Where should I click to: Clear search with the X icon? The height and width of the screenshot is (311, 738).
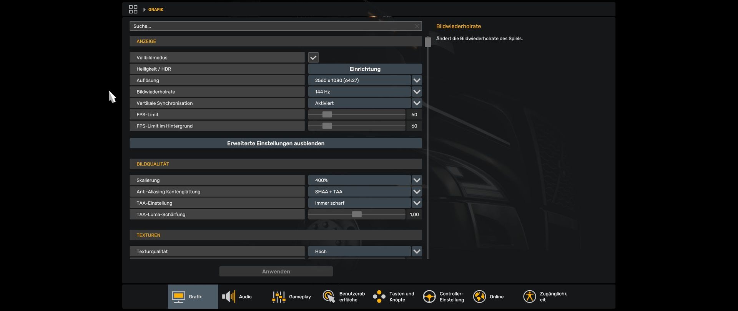[417, 26]
